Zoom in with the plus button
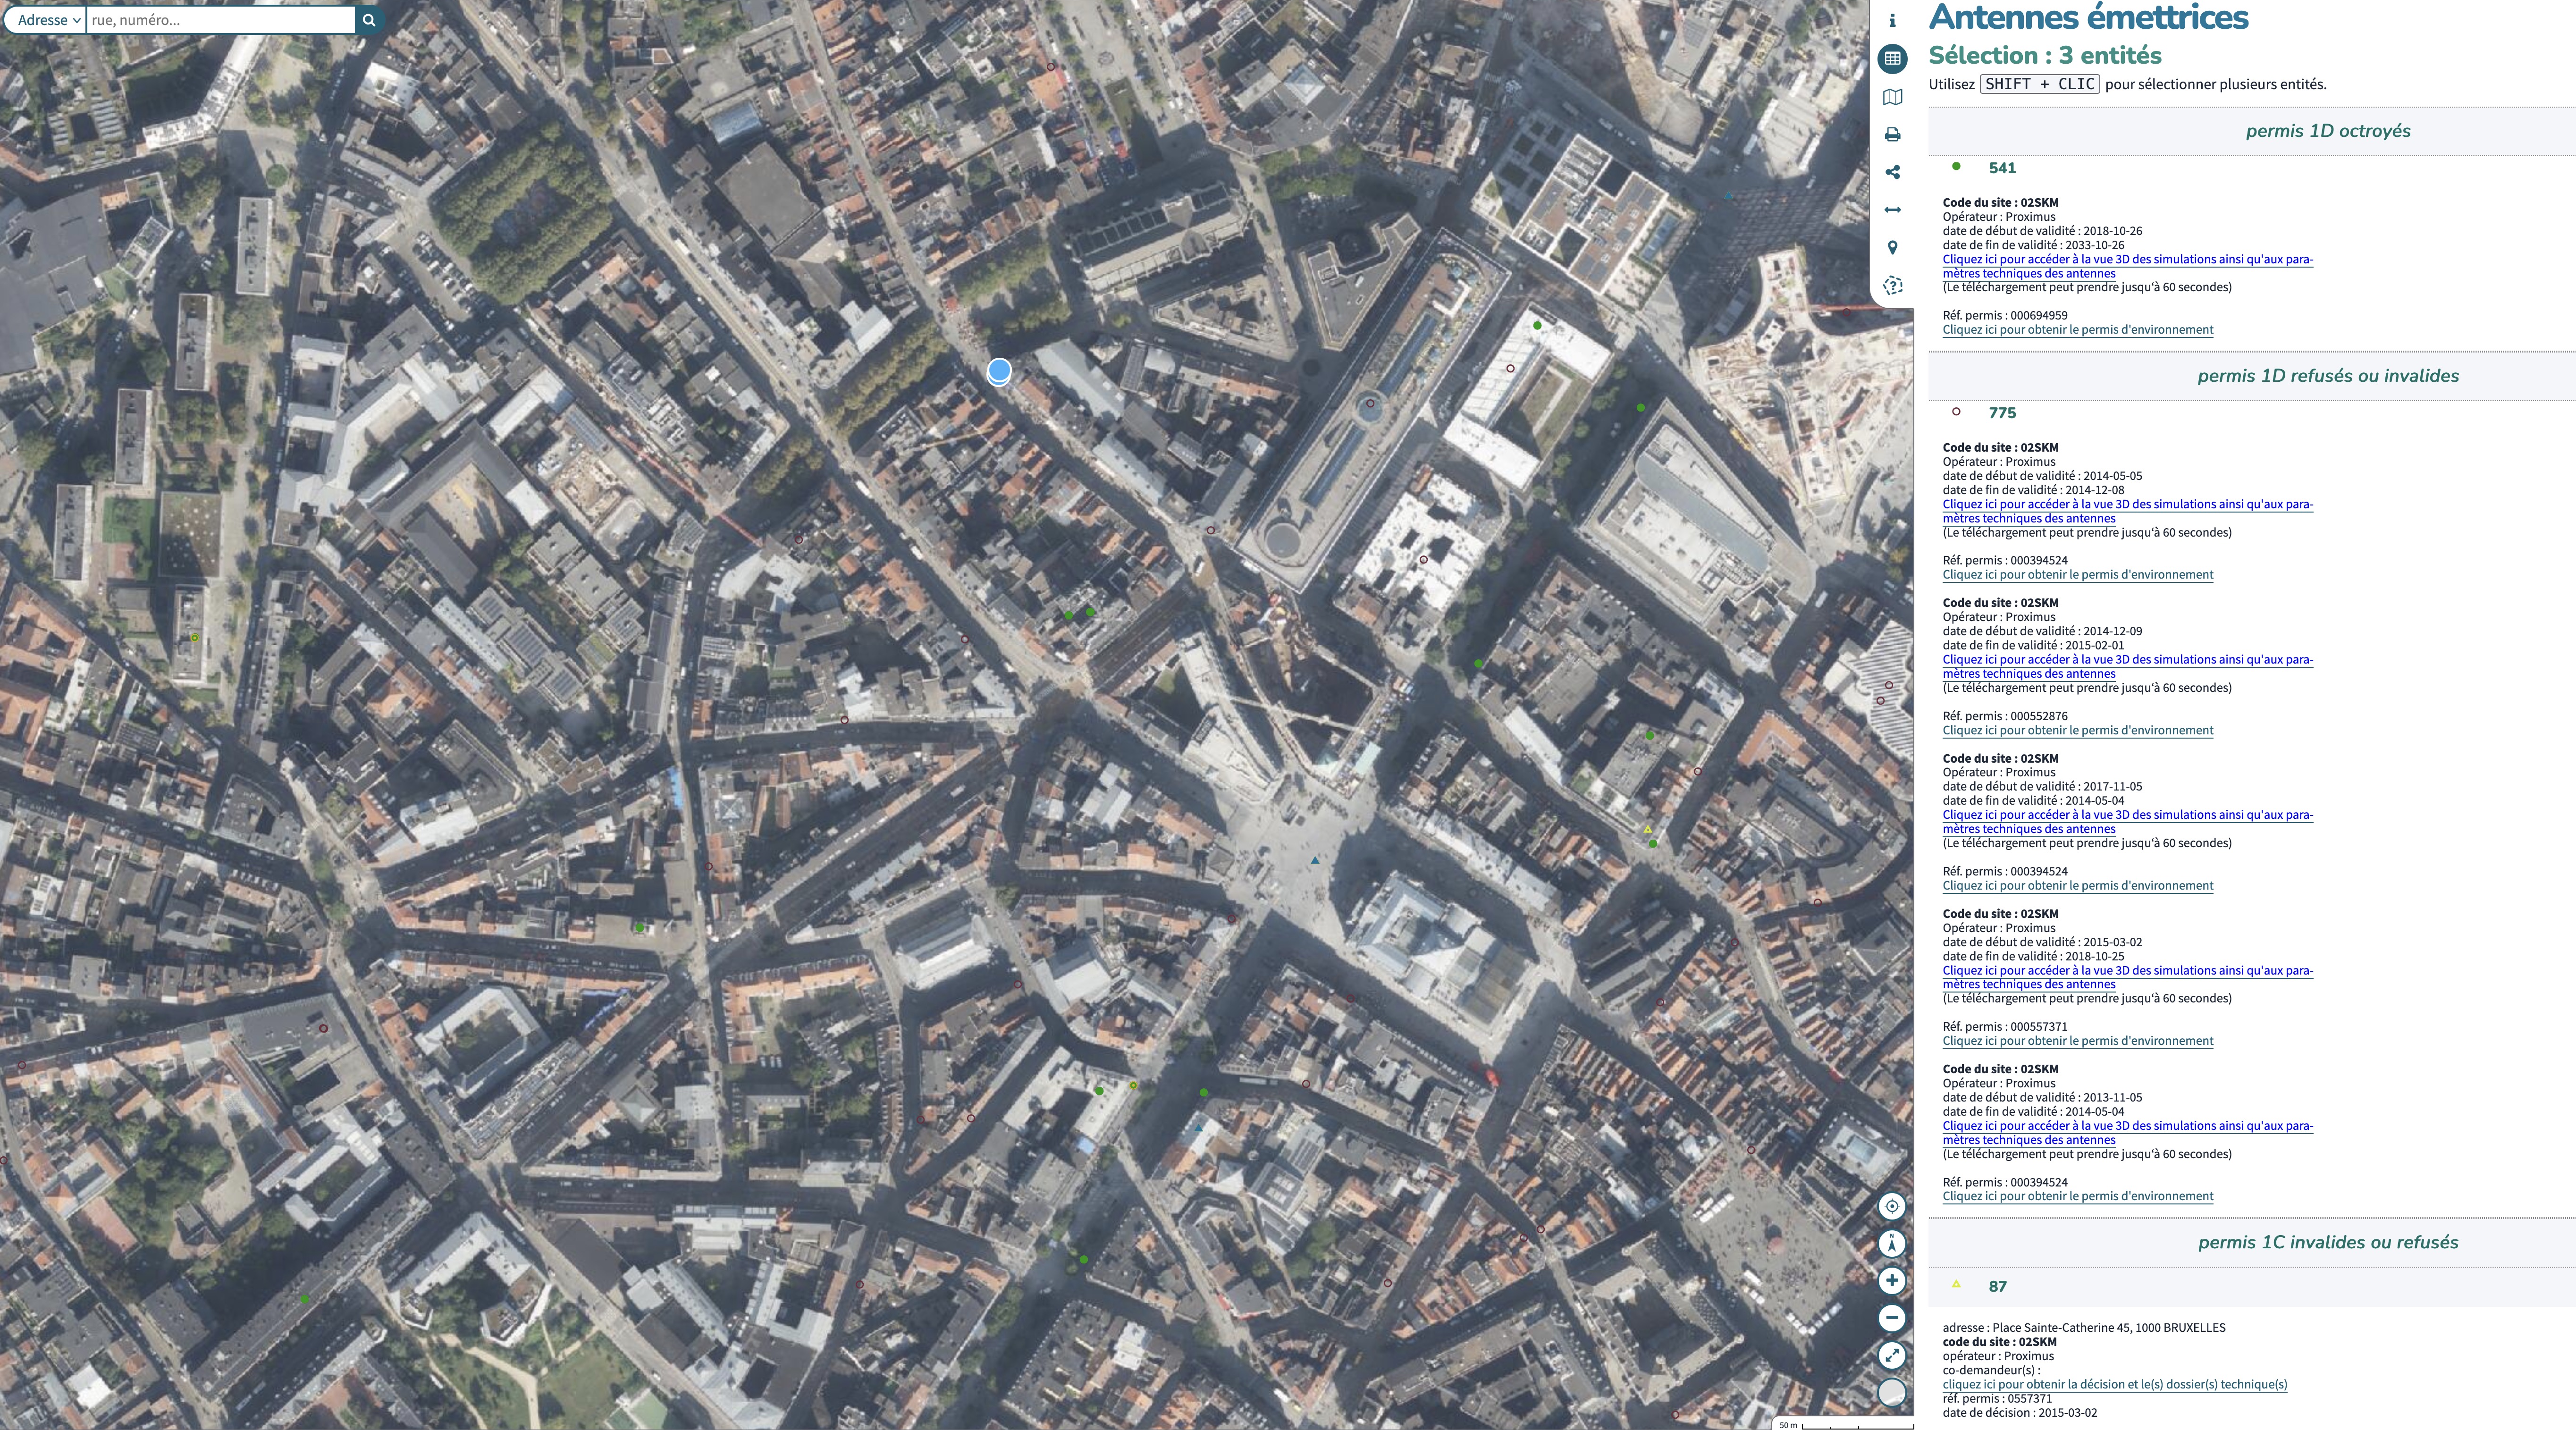Screen dimensions: 2576x1430 [x=1891, y=1281]
